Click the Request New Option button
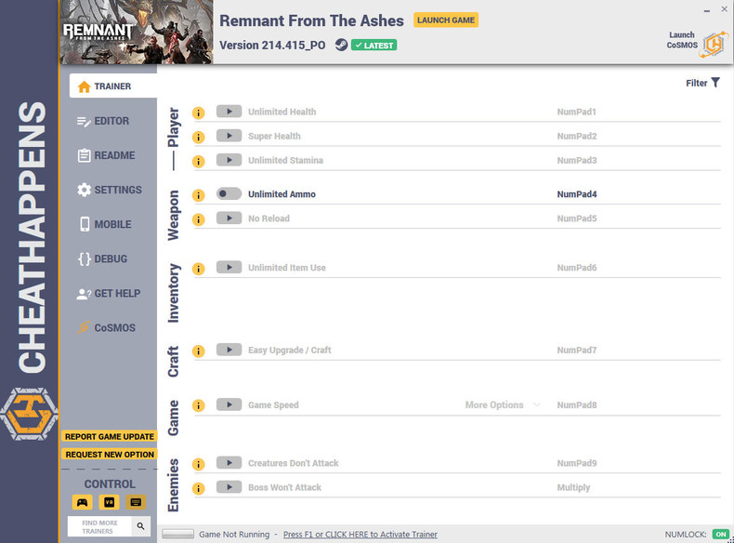The image size is (734, 543). [110, 454]
